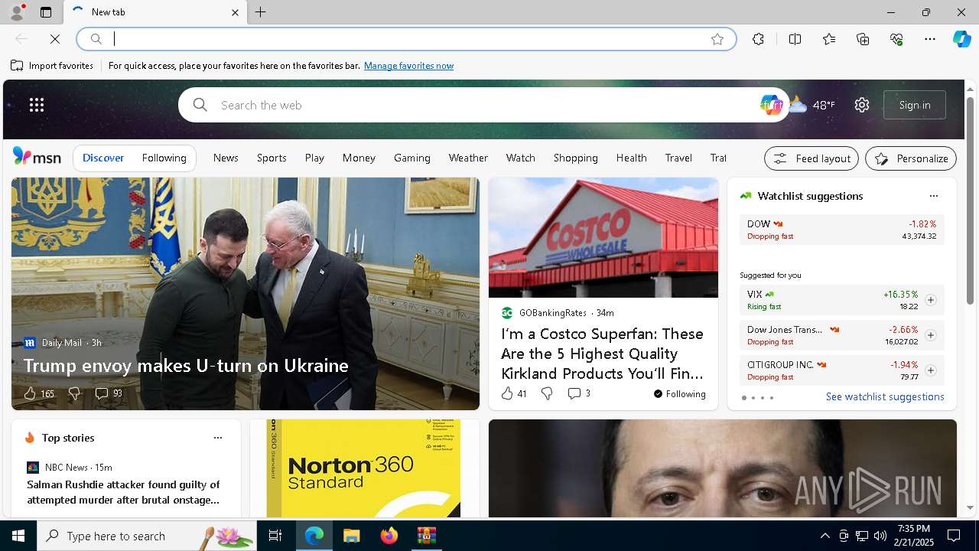Viewport: 979px width, 551px height.
Task: Open a new tab with plus button
Action: click(x=261, y=12)
